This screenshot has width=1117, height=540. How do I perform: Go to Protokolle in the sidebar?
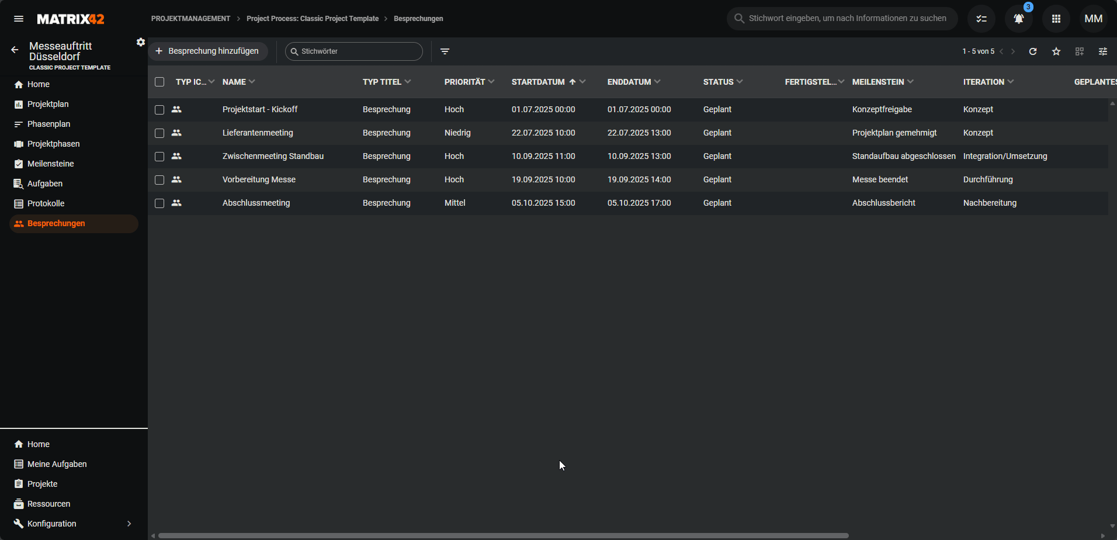[46, 203]
